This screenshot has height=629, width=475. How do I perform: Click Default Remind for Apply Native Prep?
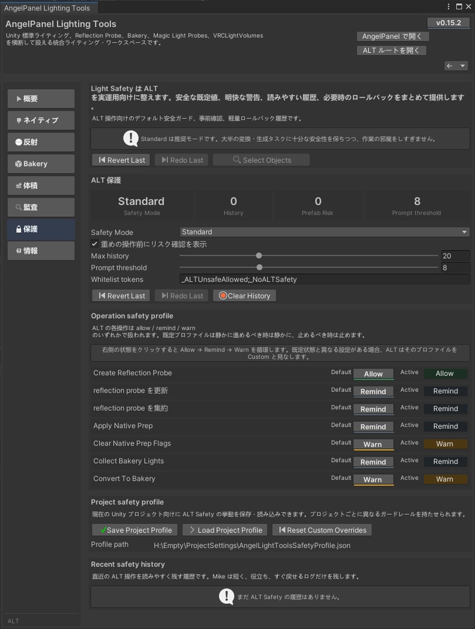click(374, 427)
